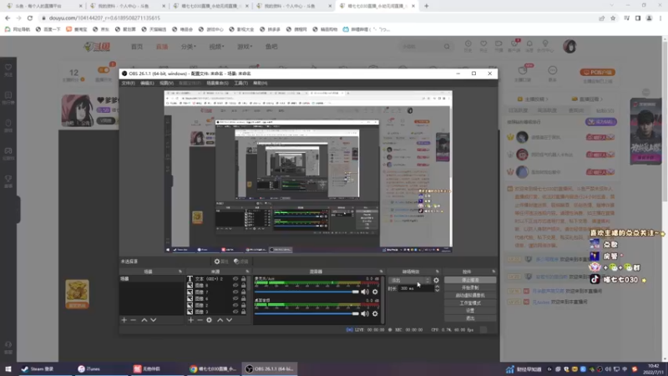The image size is (668, 376).
Task: Click Studio Mode in OBS Controls
Action: tap(470, 303)
